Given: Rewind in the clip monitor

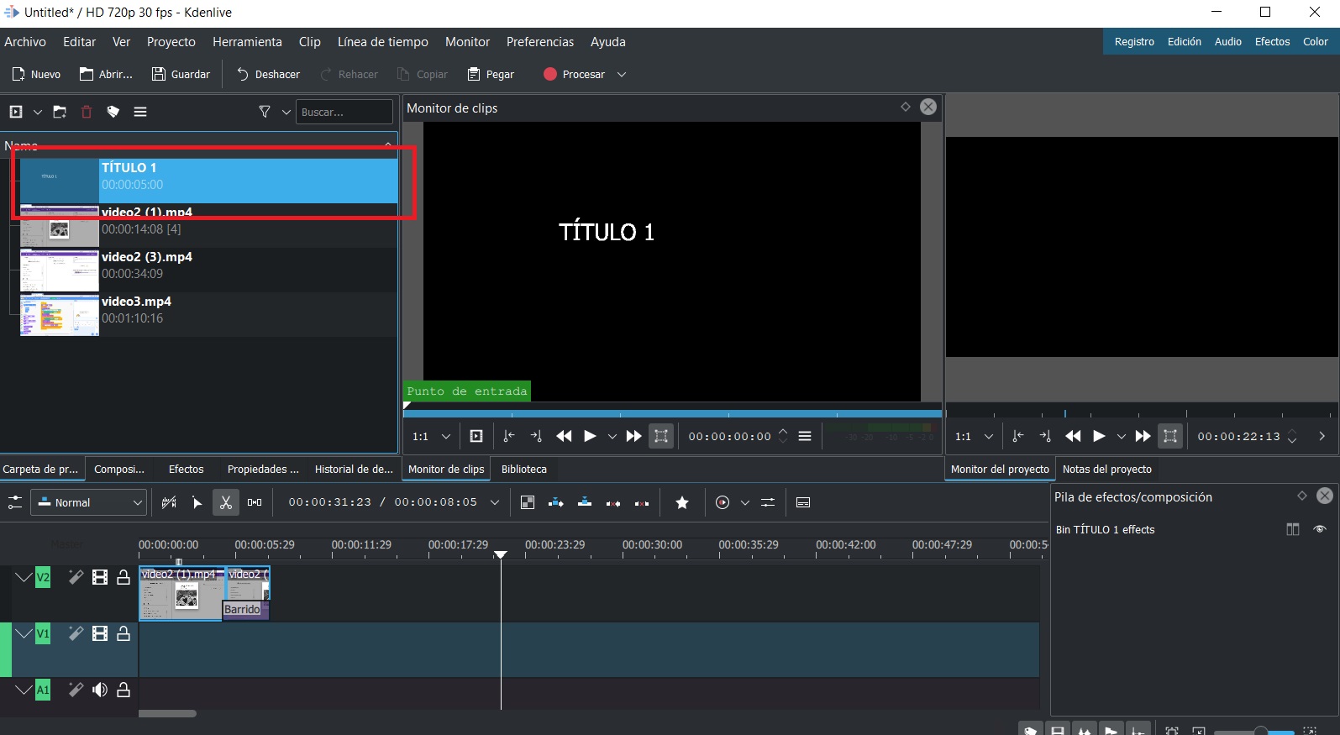Looking at the screenshot, I should (564, 436).
